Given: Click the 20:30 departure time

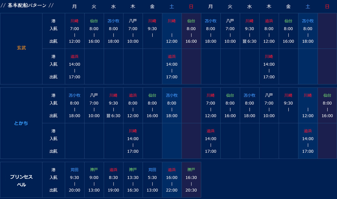Looking at the screenshot, I should tap(191, 190).
